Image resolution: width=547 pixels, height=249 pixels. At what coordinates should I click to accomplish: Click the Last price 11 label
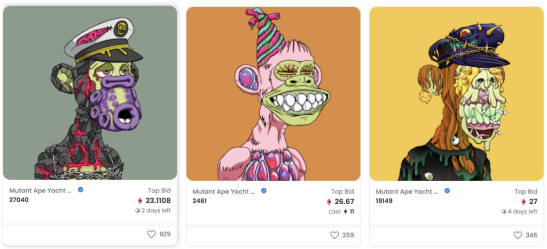341,211
